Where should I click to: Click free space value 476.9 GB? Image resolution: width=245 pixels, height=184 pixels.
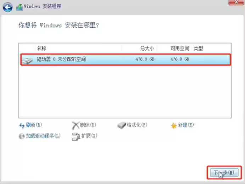(x=180, y=59)
